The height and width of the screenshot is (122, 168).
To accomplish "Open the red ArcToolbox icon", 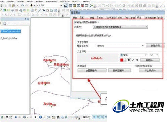I will 82,5.
